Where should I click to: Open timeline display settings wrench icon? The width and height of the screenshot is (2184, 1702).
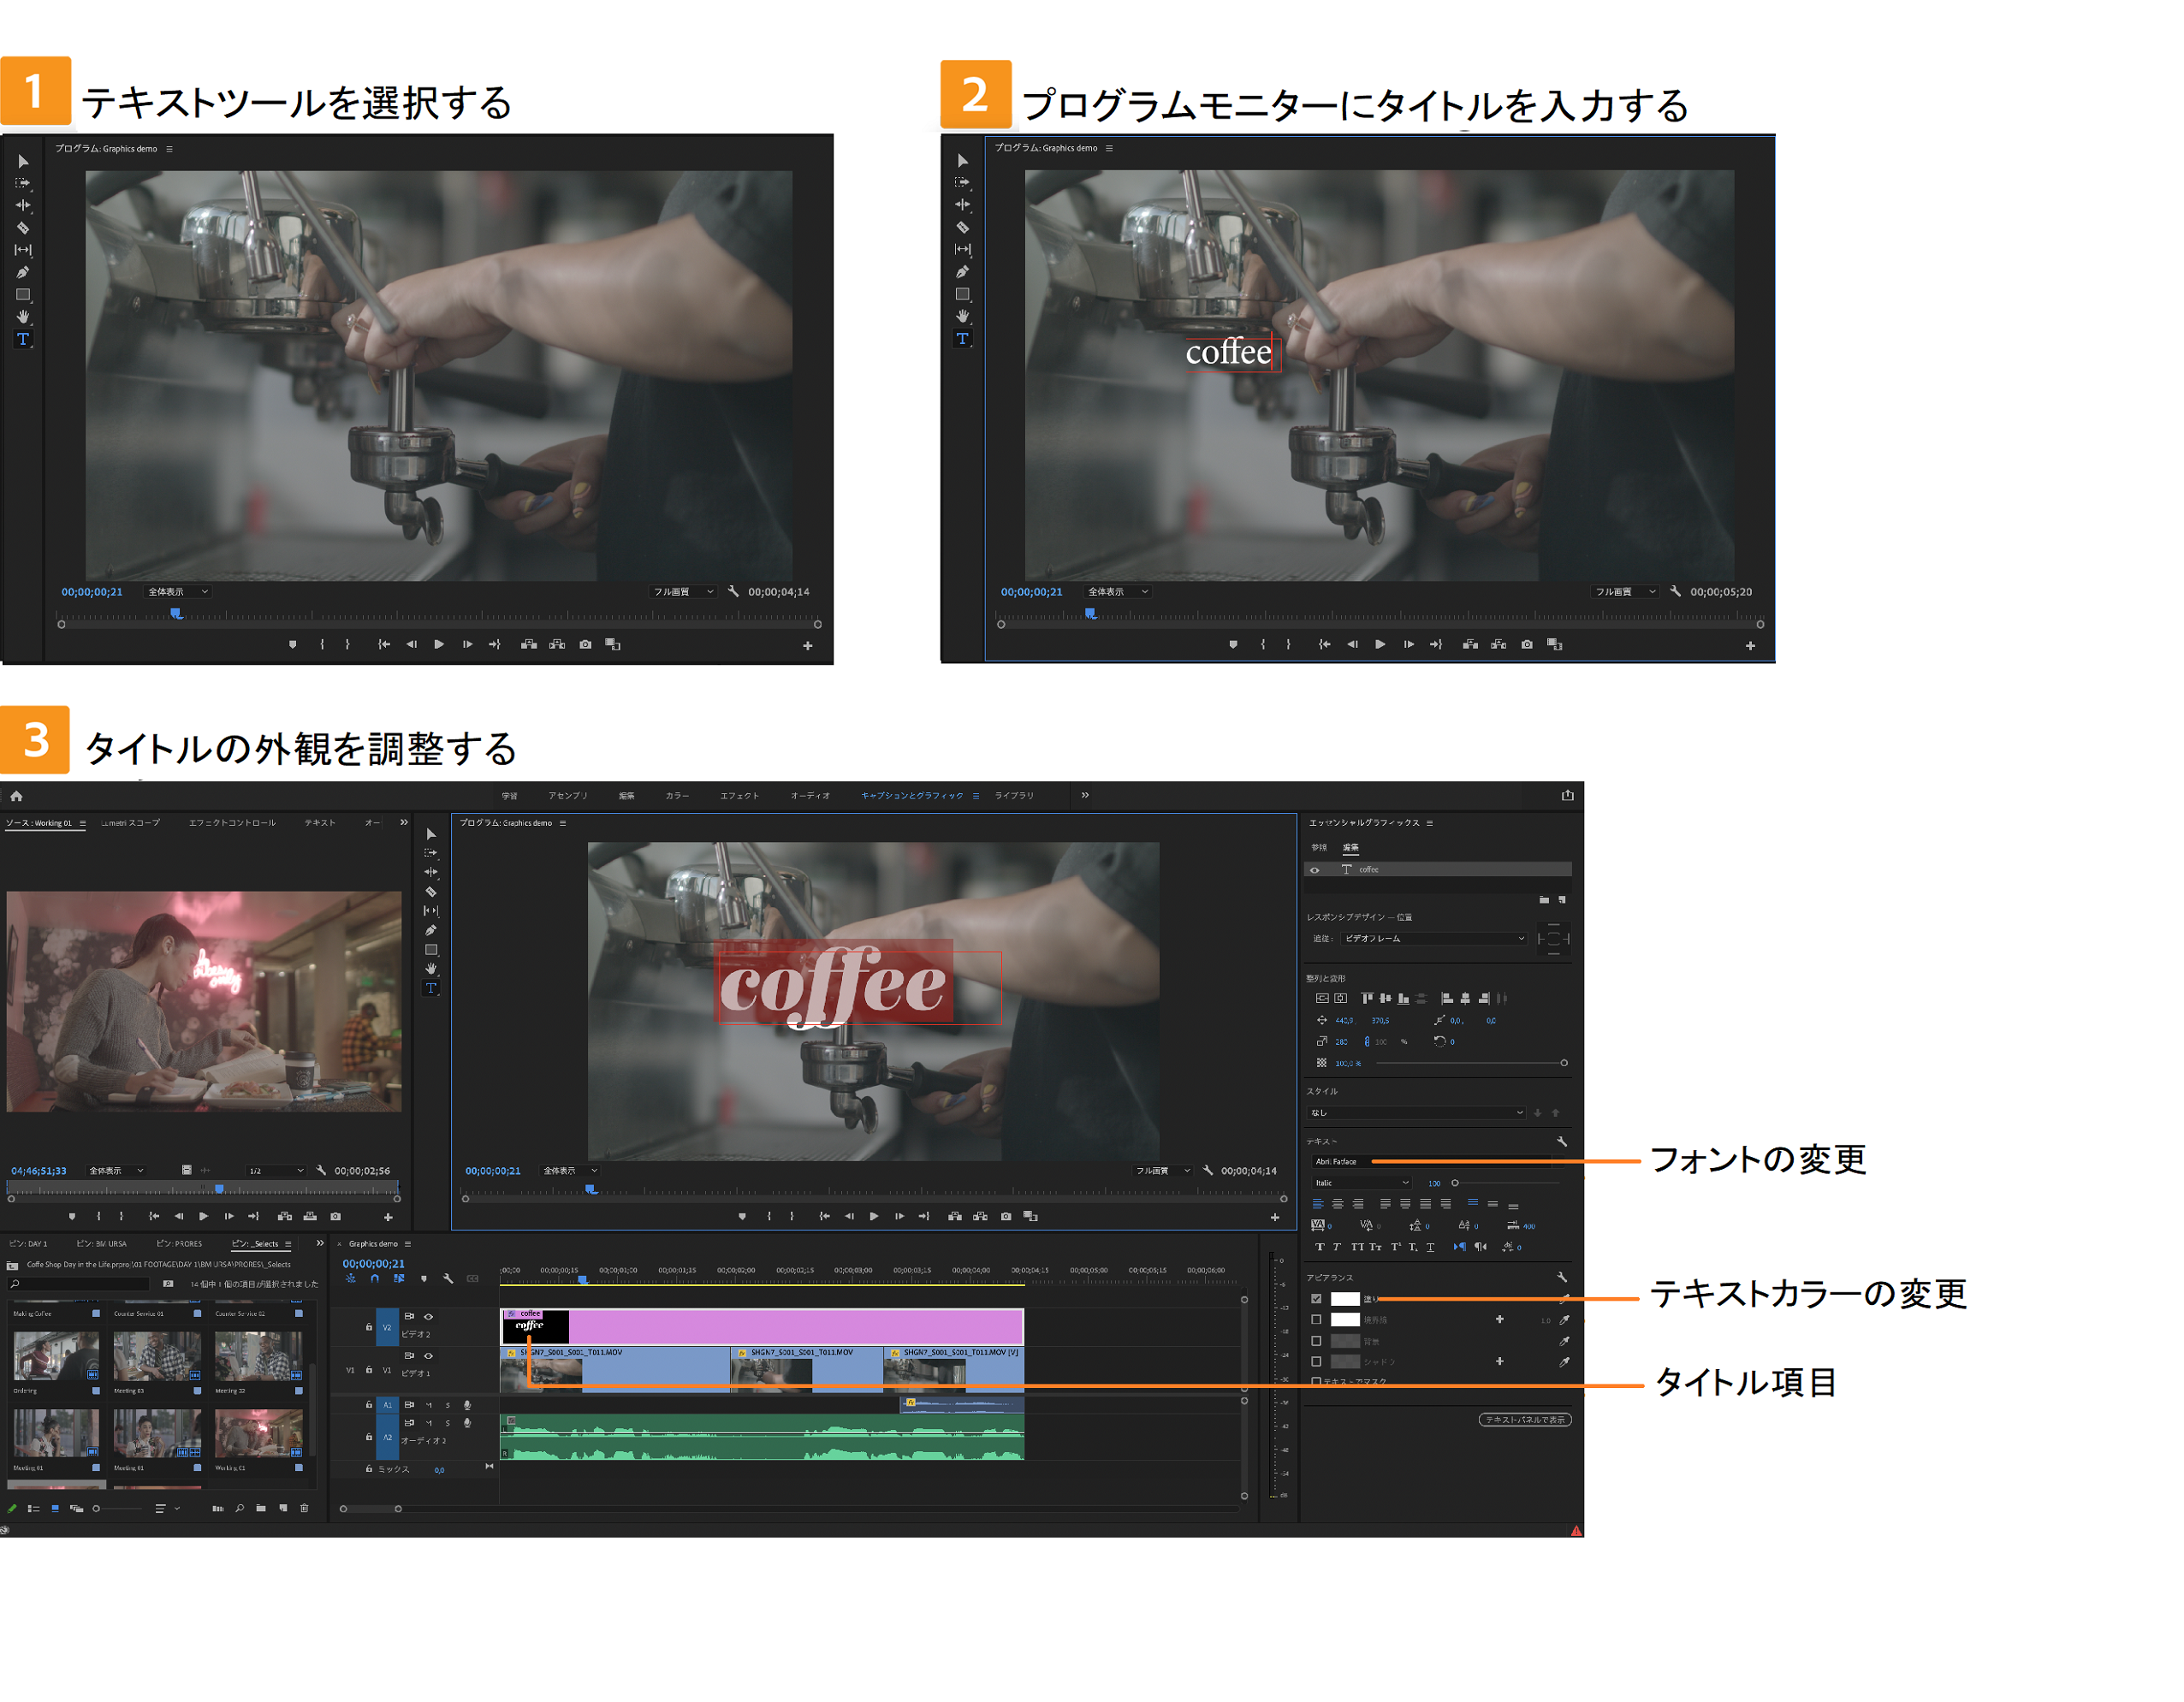(x=448, y=1279)
